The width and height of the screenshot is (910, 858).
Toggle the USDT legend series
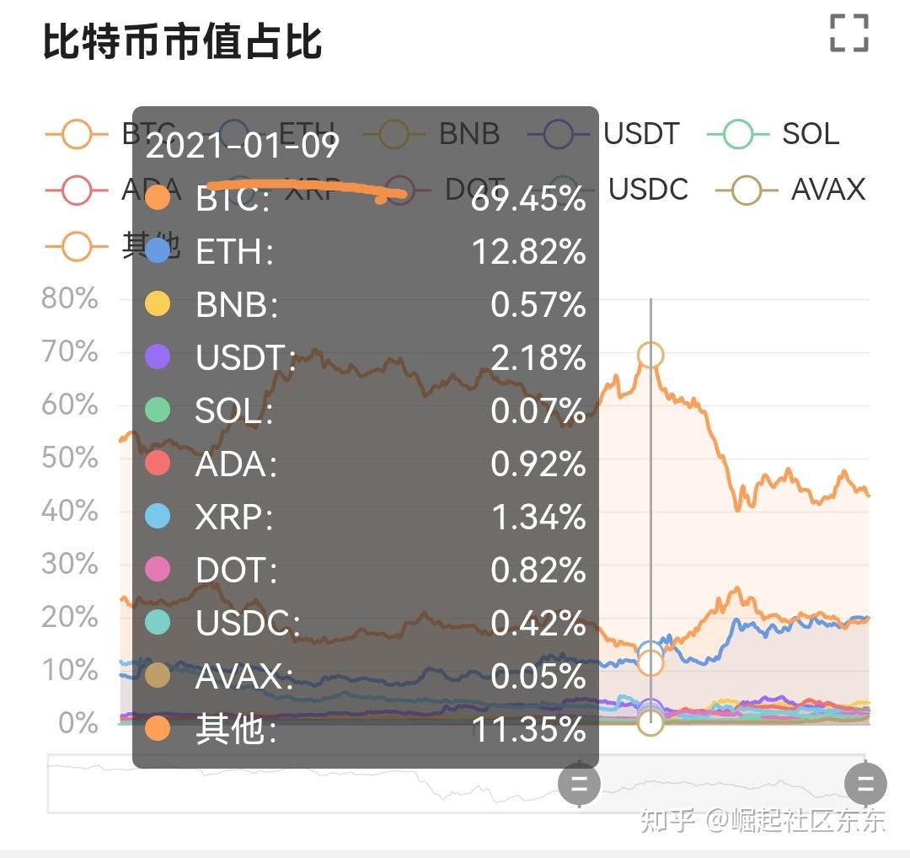pyautogui.click(x=604, y=134)
